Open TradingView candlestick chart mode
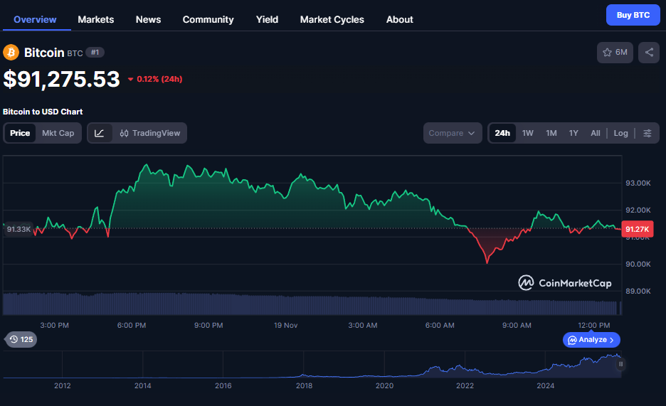Screen dimensions: 666x406 [149, 133]
